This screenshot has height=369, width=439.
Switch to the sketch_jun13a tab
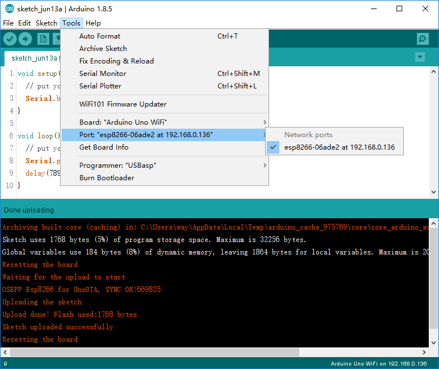click(34, 58)
